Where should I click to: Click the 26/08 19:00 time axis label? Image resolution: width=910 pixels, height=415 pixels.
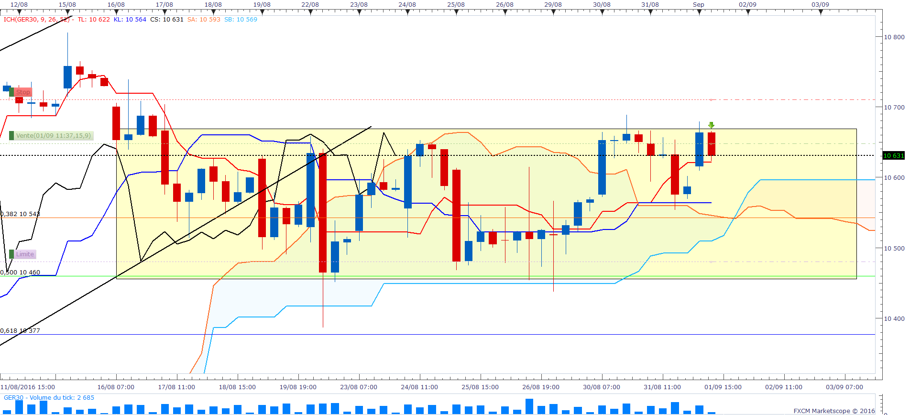pos(541,387)
